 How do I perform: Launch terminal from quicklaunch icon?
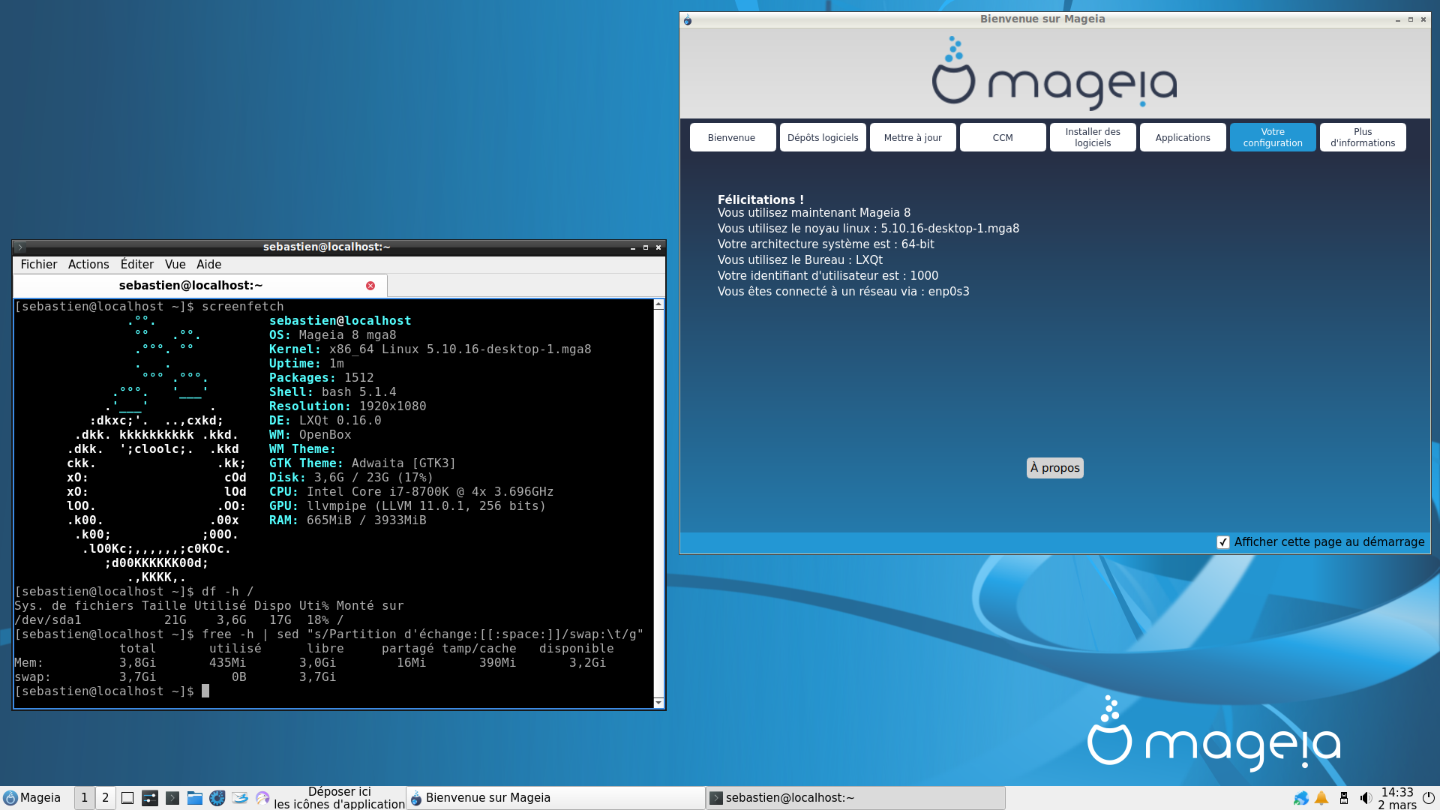tap(172, 798)
